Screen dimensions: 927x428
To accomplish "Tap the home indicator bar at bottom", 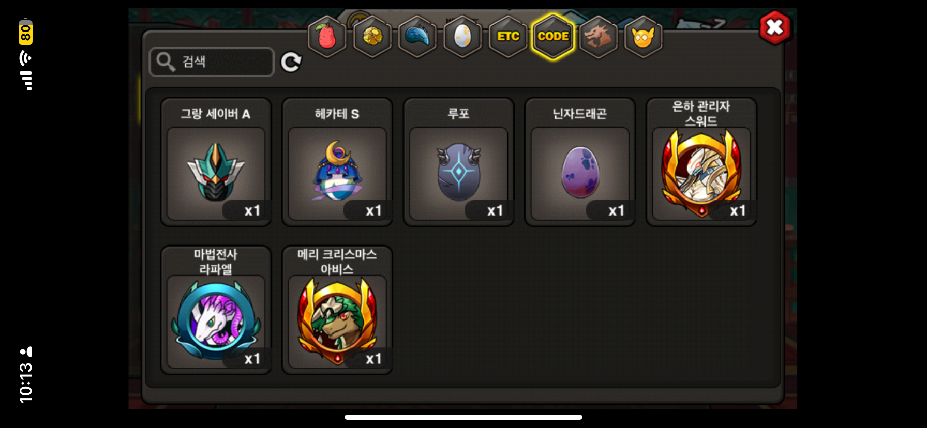I will [x=463, y=417].
